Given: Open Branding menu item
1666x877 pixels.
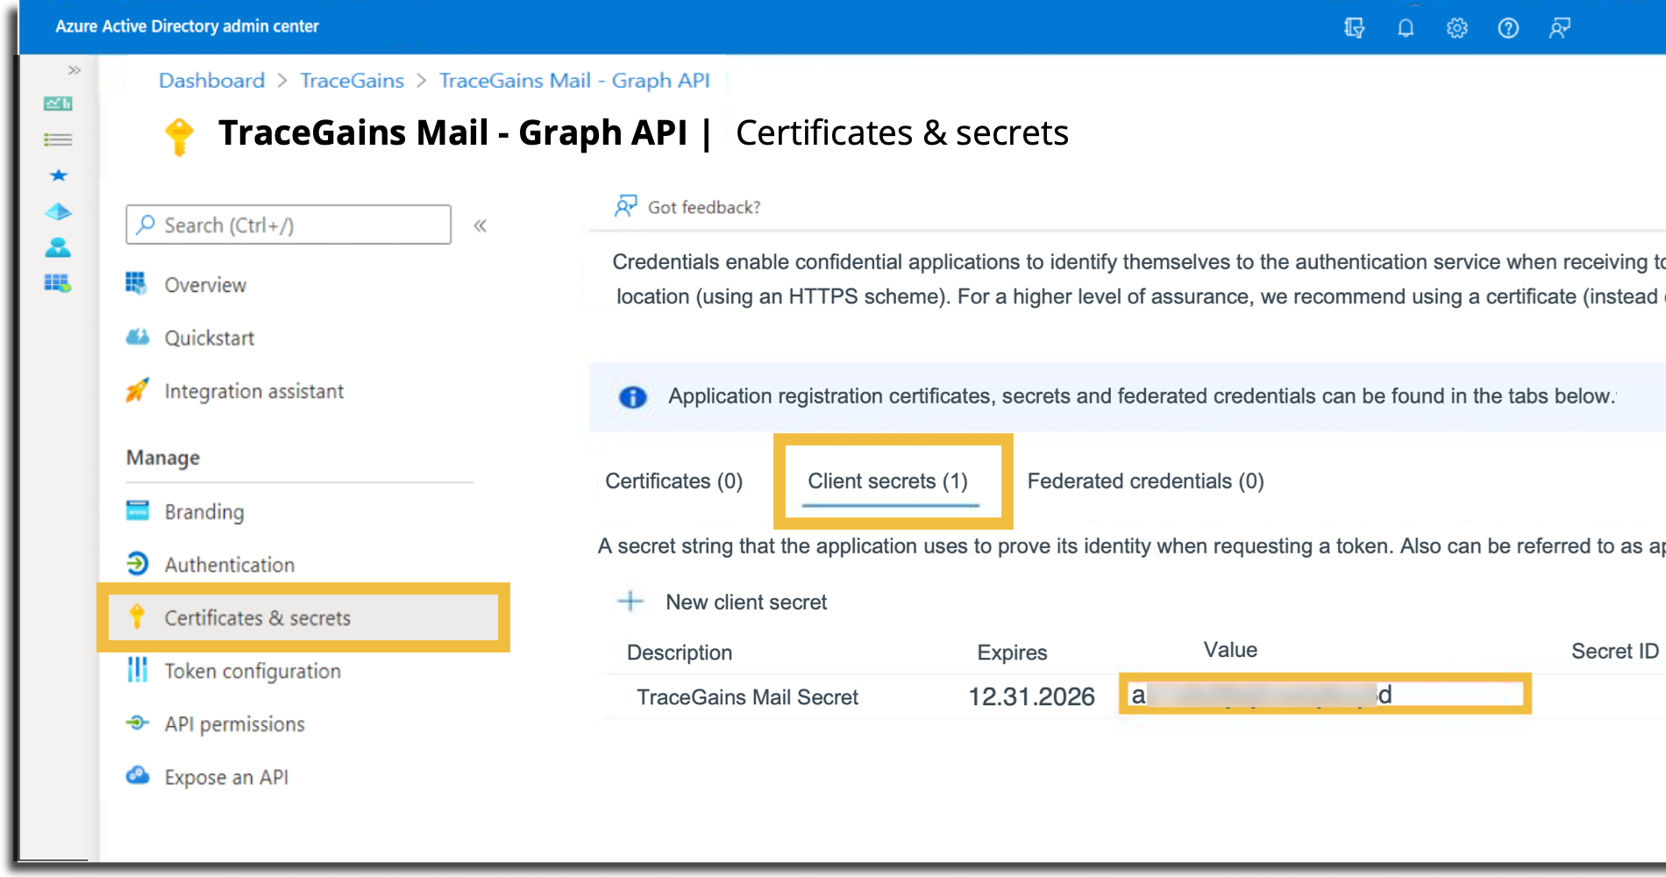Looking at the screenshot, I should tap(204, 512).
